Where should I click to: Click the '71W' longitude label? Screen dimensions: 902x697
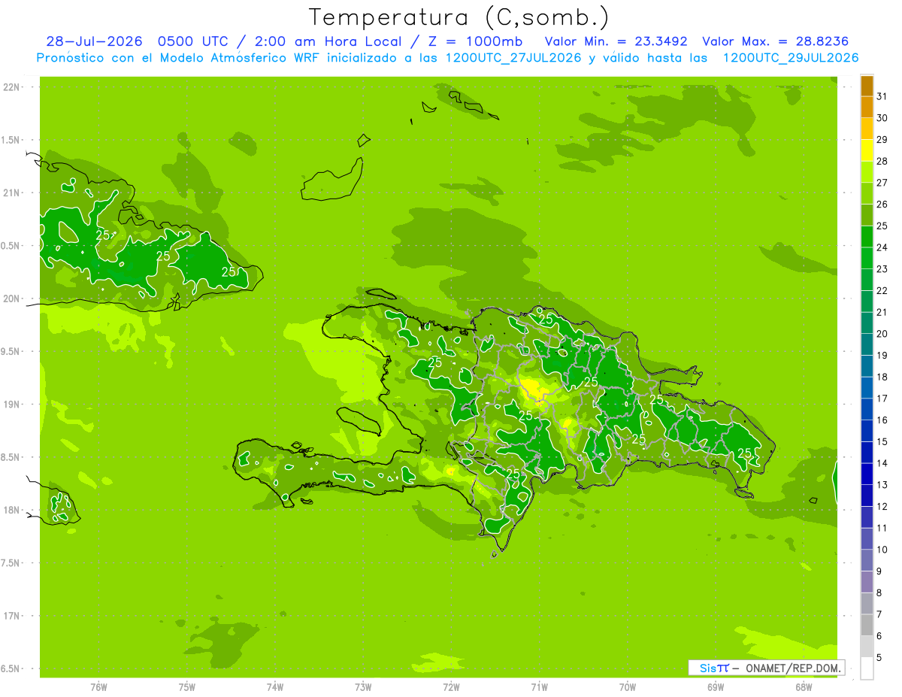(x=539, y=686)
